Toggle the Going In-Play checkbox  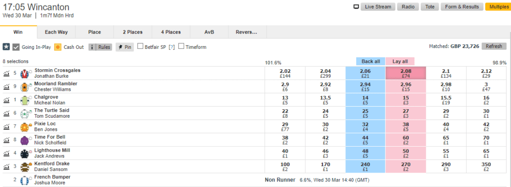[16, 47]
